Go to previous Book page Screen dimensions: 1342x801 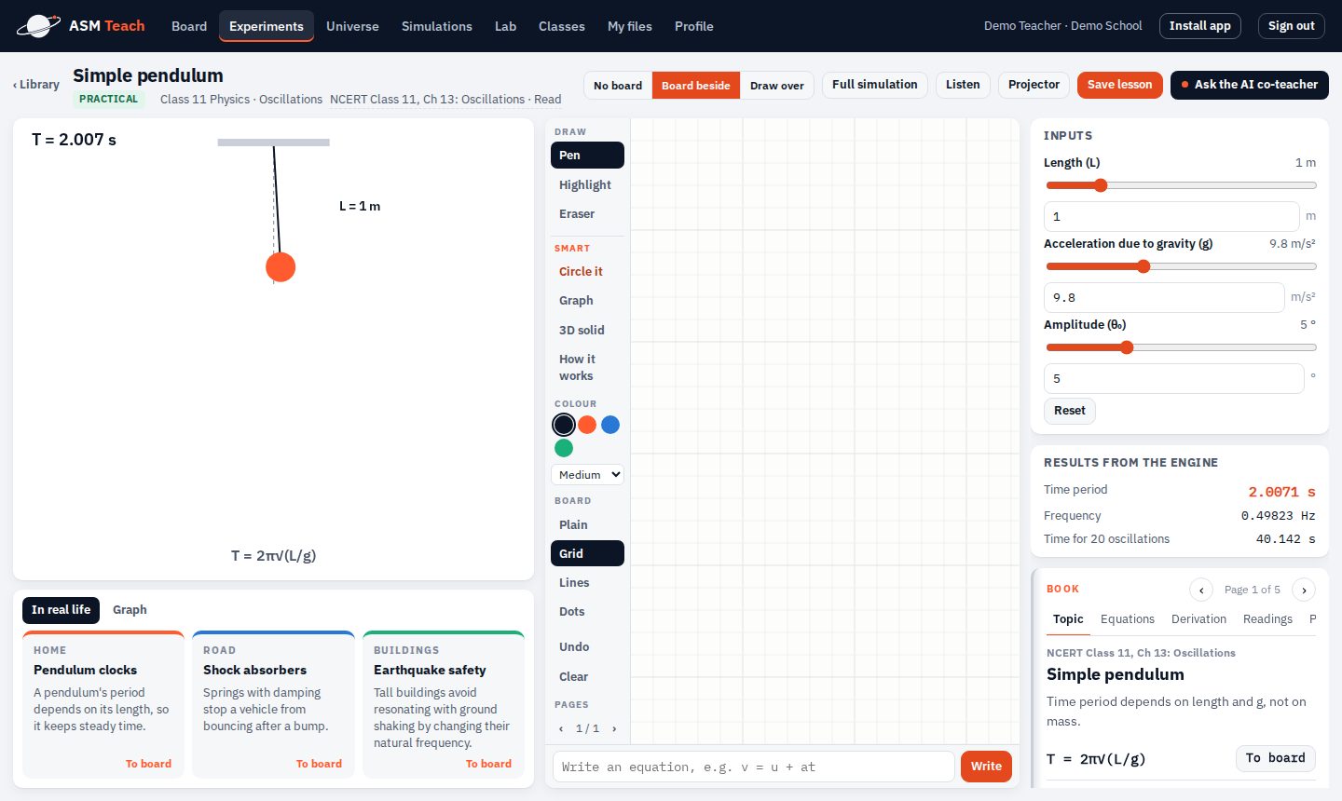click(1201, 590)
